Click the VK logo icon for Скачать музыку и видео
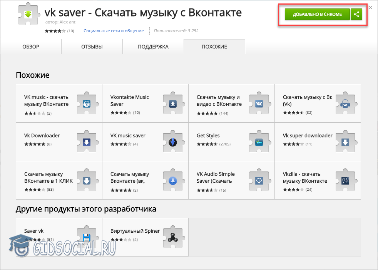 pos(259,104)
